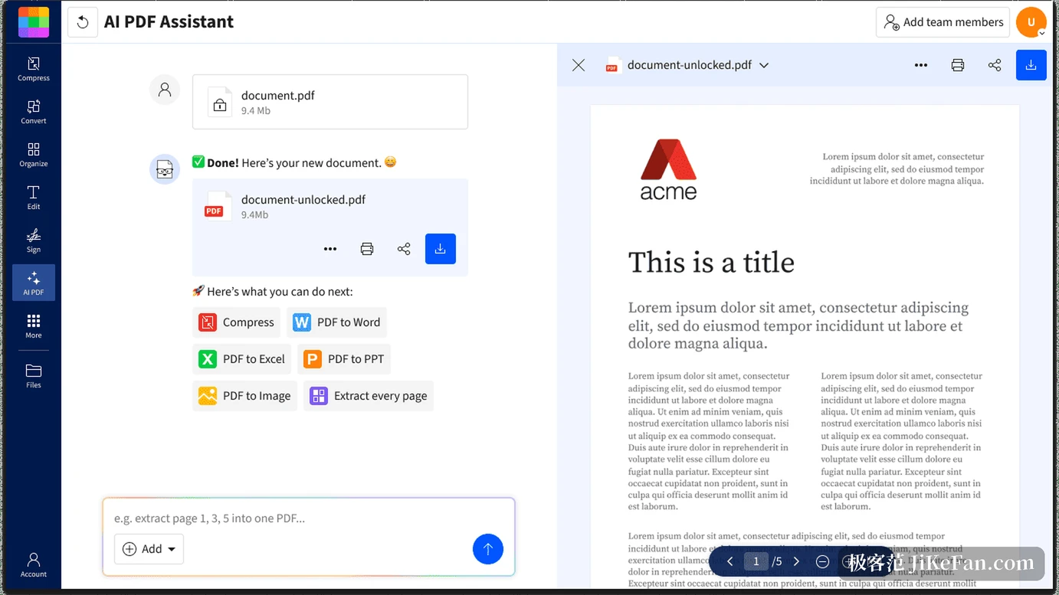Image resolution: width=1059 pixels, height=595 pixels.
Task: Open the uploaded document.pdf card
Action: (330, 102)
